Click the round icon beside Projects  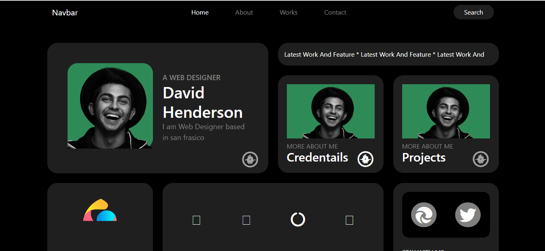[481, 159]
